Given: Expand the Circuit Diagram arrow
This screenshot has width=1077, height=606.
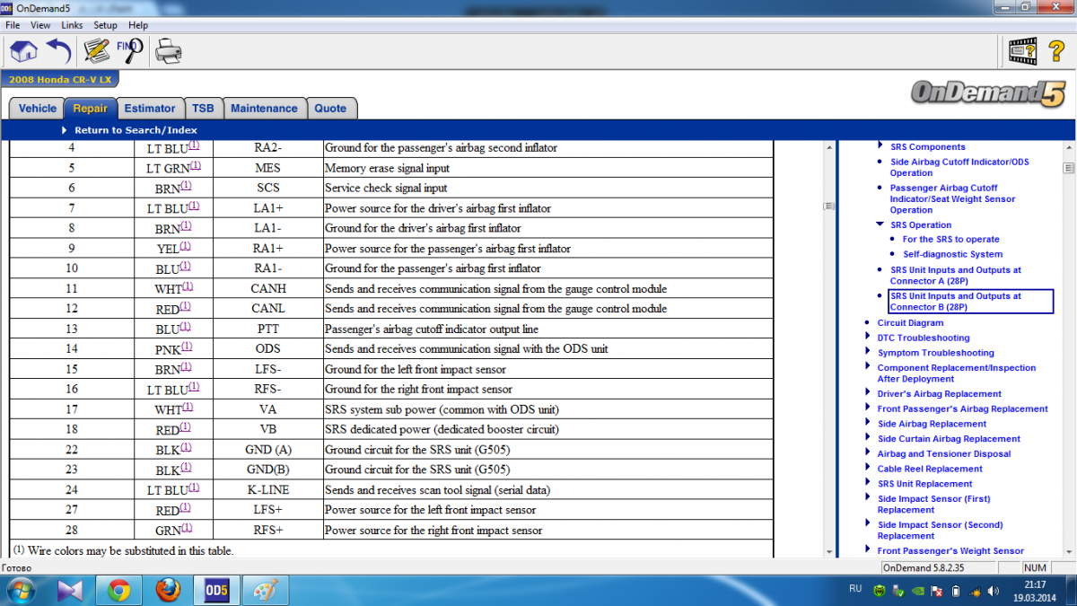Looking at the screenshot, I should 868,322.
